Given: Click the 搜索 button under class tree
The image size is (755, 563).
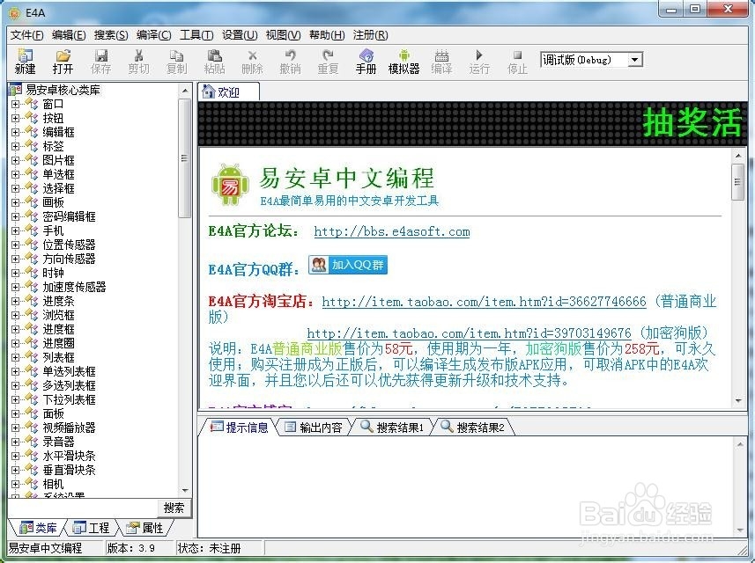Looking at the screenshot, I should coord(174,508).
